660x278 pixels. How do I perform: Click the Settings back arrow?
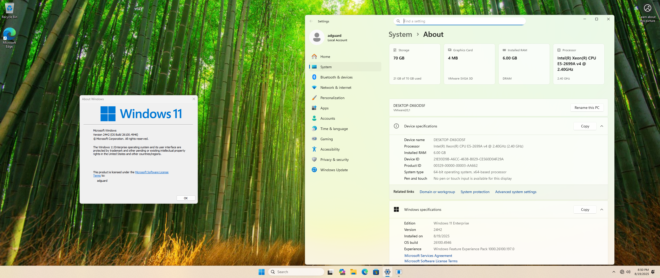311,21
